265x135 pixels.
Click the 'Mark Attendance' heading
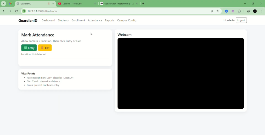point(38,35)
